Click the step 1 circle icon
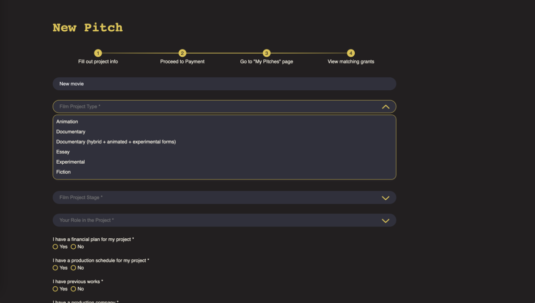 pos(98,53)
